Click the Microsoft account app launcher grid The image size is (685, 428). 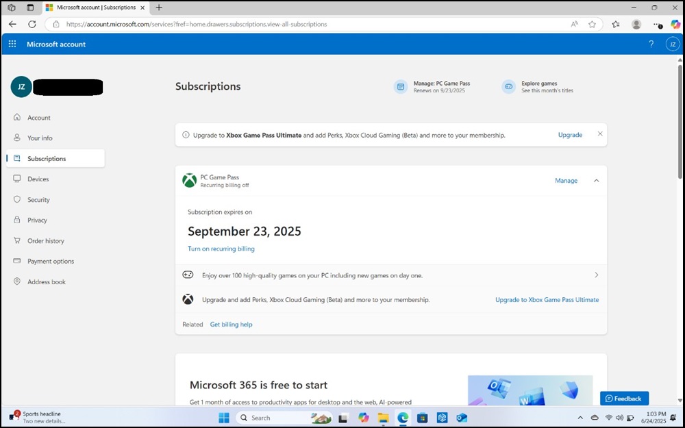[12, 44]
